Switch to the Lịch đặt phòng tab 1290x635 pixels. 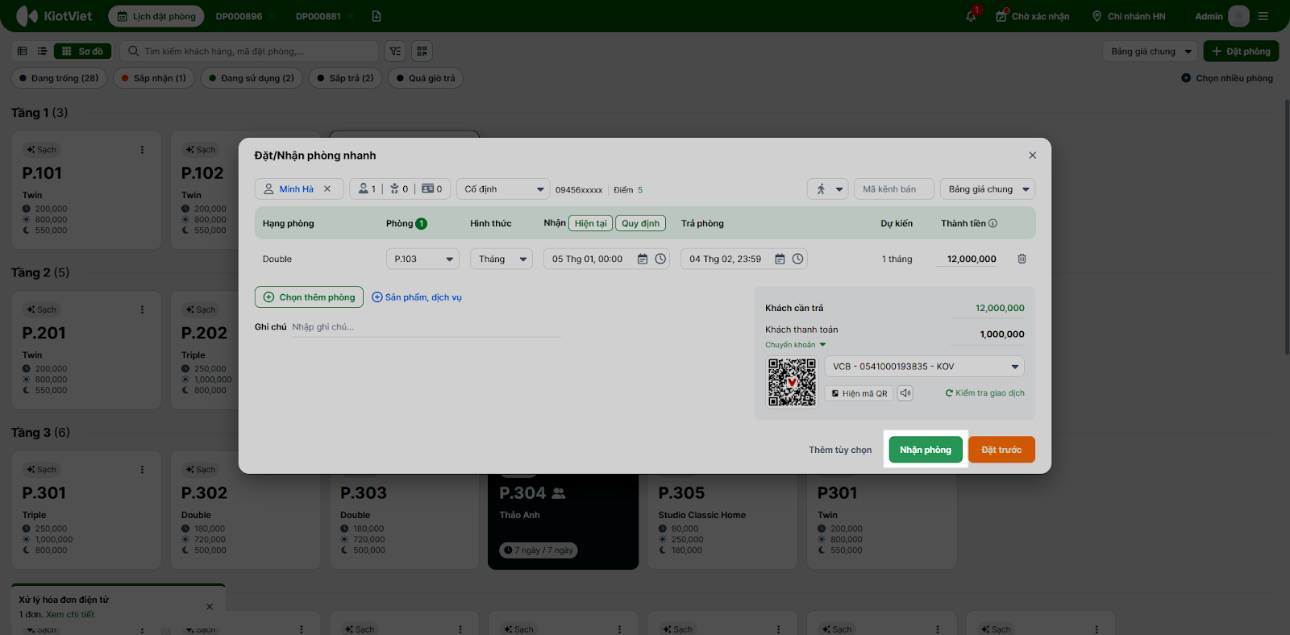click(156, 16)
